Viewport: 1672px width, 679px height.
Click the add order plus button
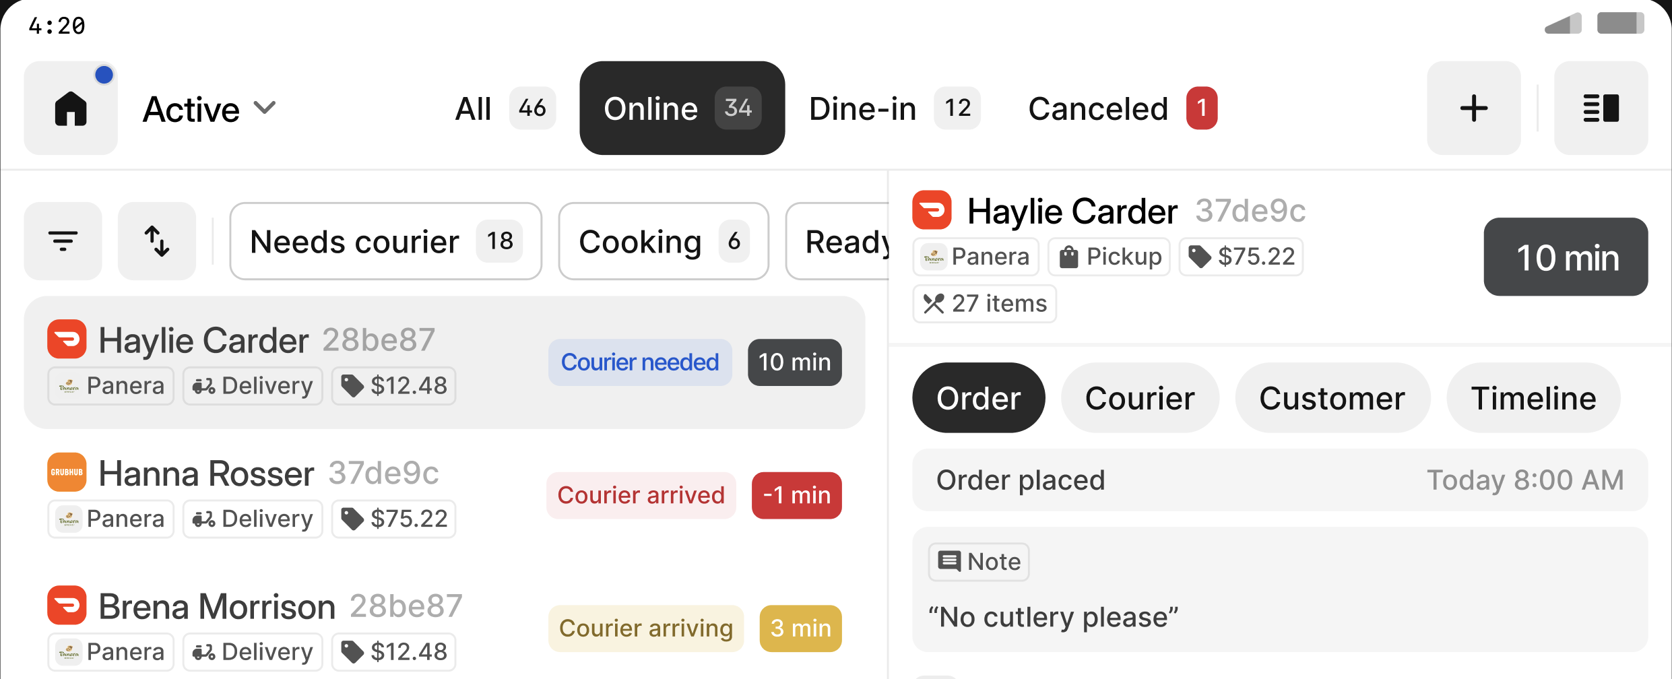point(1474,108)
